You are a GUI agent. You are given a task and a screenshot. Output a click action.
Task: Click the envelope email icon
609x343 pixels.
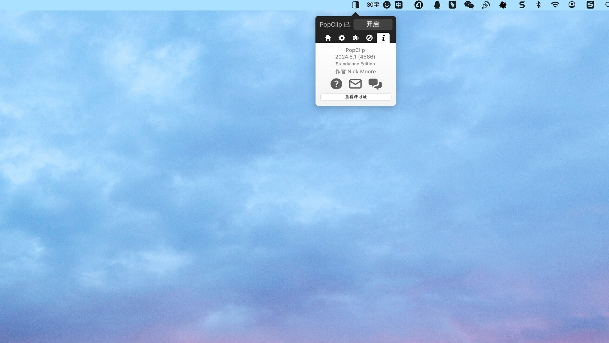pyautogui.click(x=355, y=84)
